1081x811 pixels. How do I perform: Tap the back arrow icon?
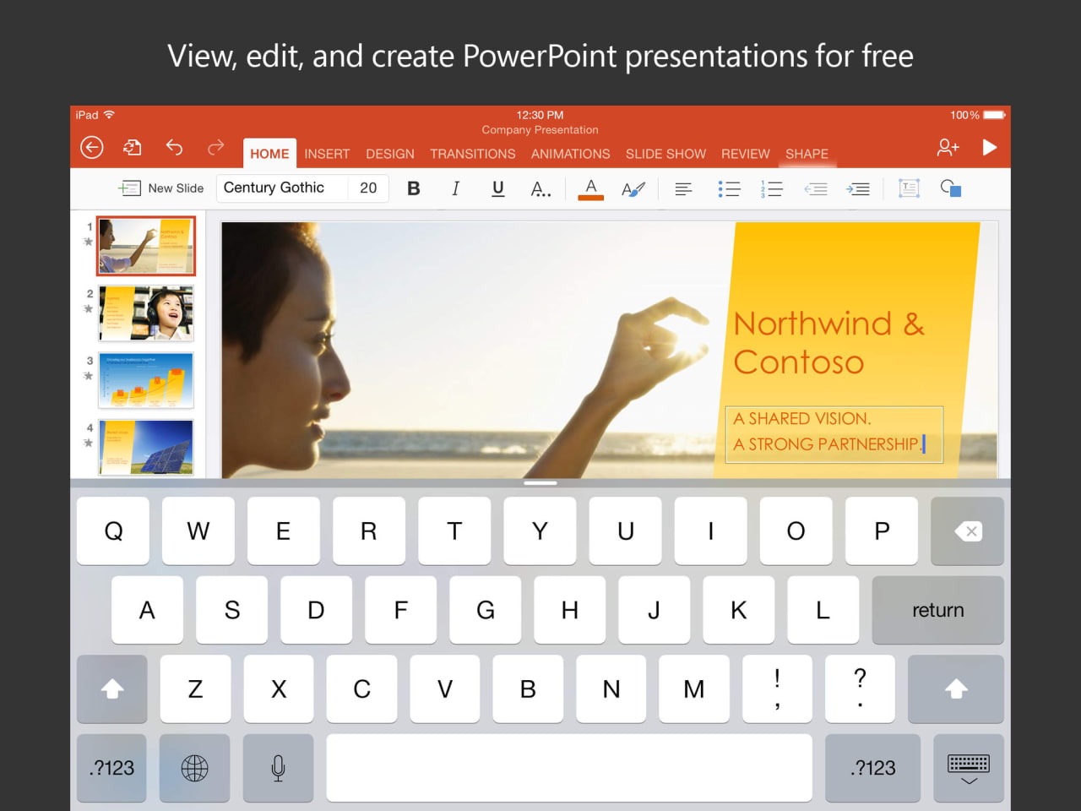(x=91, y=148)
